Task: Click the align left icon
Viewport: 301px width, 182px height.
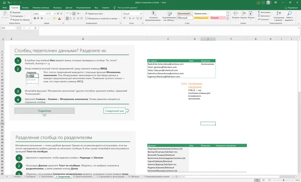Action: pyautogui.click(x=67, y=19)
